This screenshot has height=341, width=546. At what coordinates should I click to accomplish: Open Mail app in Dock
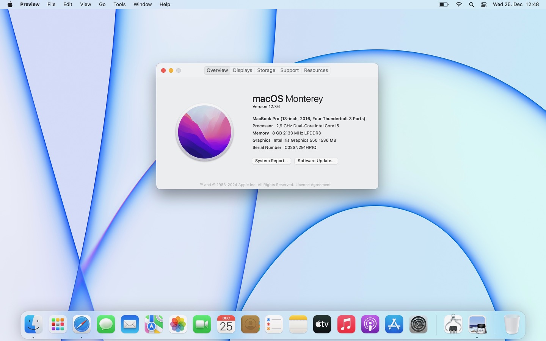(130, 324)
